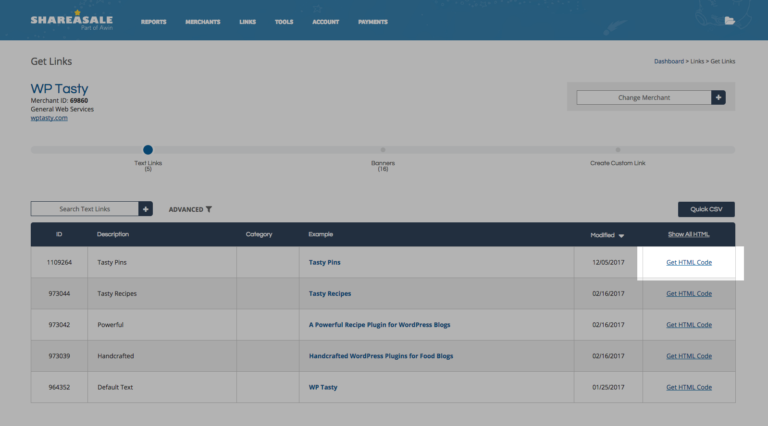
Task: Select Merchant ID 69860 text
Action: (60, 101)
